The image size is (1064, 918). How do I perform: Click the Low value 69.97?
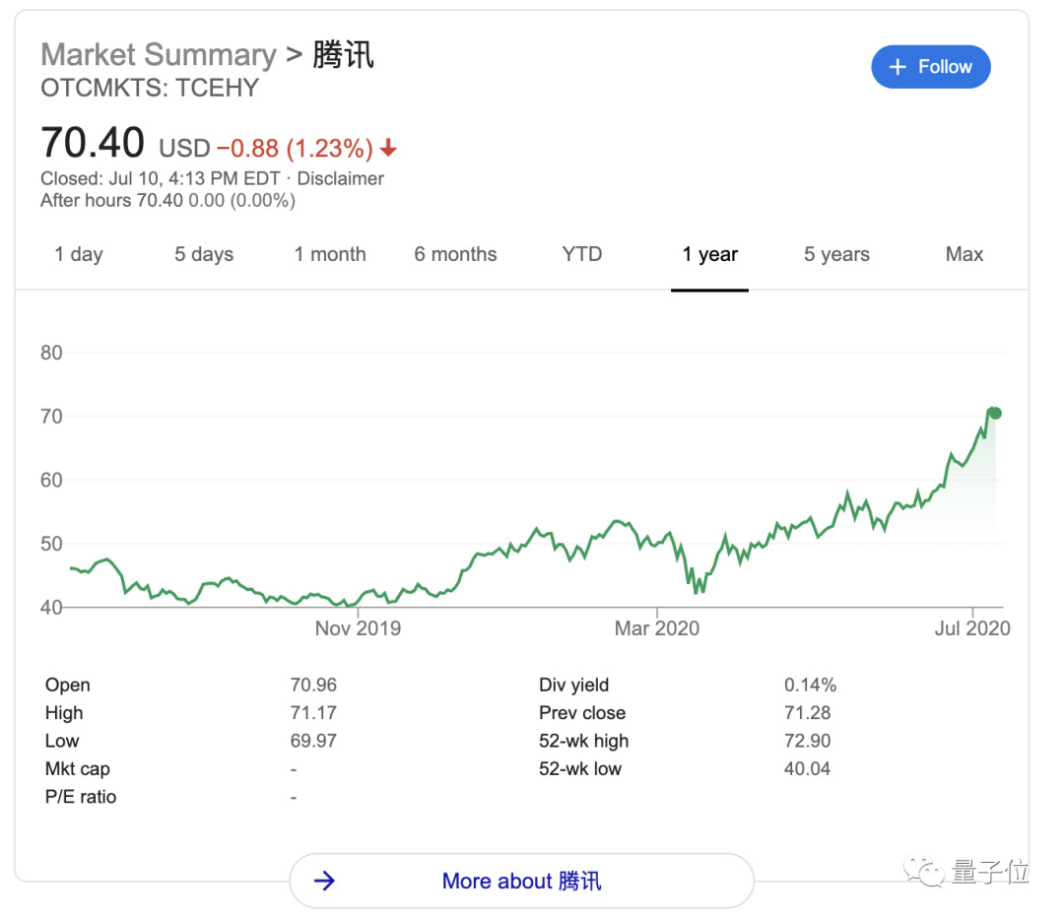click(x=313, y=741)
